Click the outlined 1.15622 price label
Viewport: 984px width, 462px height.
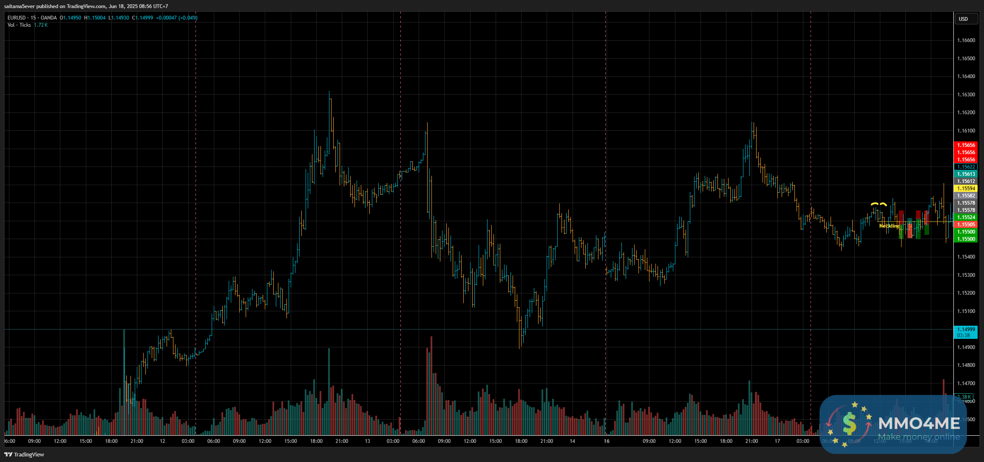(x=966, y=167)
